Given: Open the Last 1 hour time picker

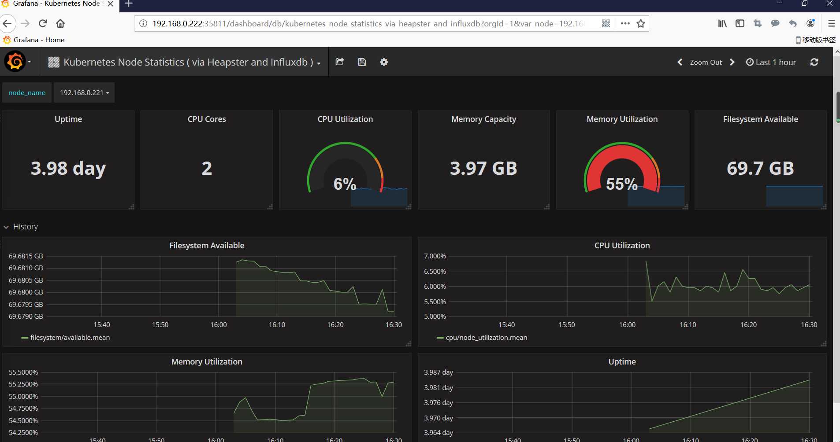Looking at the screenshot, I should [x=771, y=62].
